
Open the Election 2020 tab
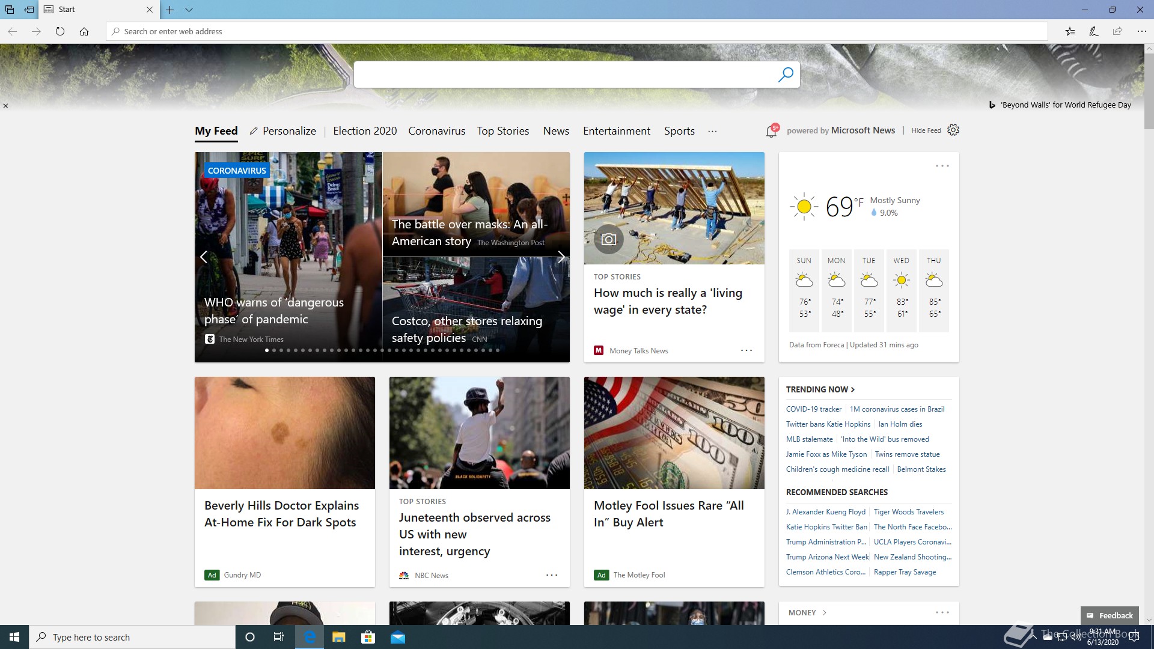point(365,131)
